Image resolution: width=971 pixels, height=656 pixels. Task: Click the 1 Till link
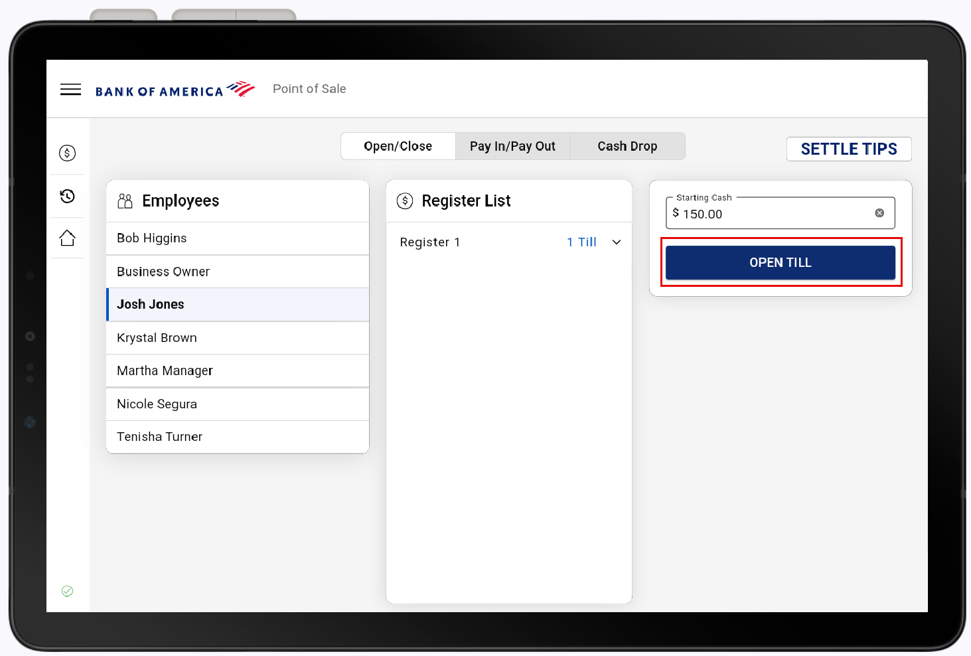click(x=581, y=242)
